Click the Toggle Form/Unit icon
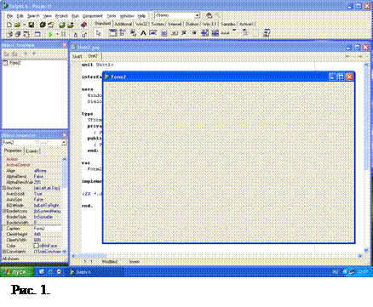373x307 pixels. 26,34
